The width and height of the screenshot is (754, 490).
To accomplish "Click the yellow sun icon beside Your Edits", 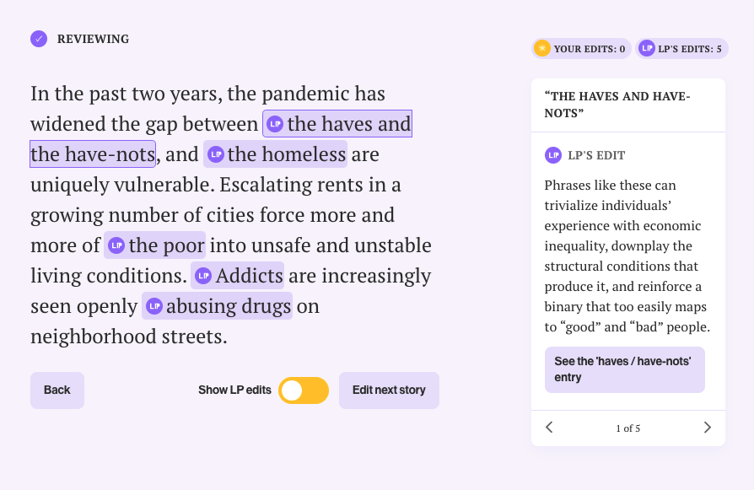I will coord(542,49).
